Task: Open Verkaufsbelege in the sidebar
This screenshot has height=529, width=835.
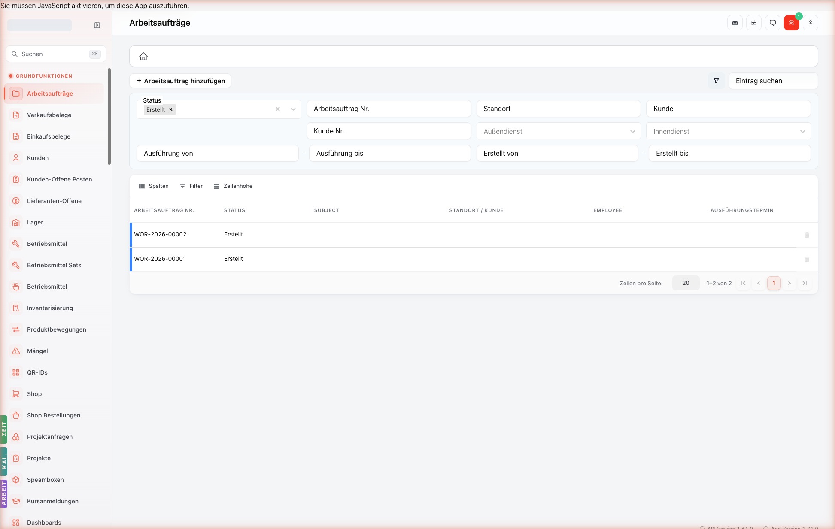Action: point(54,115)
